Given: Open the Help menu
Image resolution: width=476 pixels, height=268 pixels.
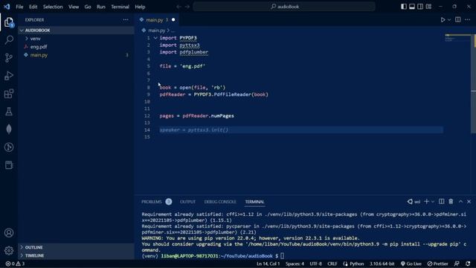Looking at the screenshot, I should click(140, 7).
